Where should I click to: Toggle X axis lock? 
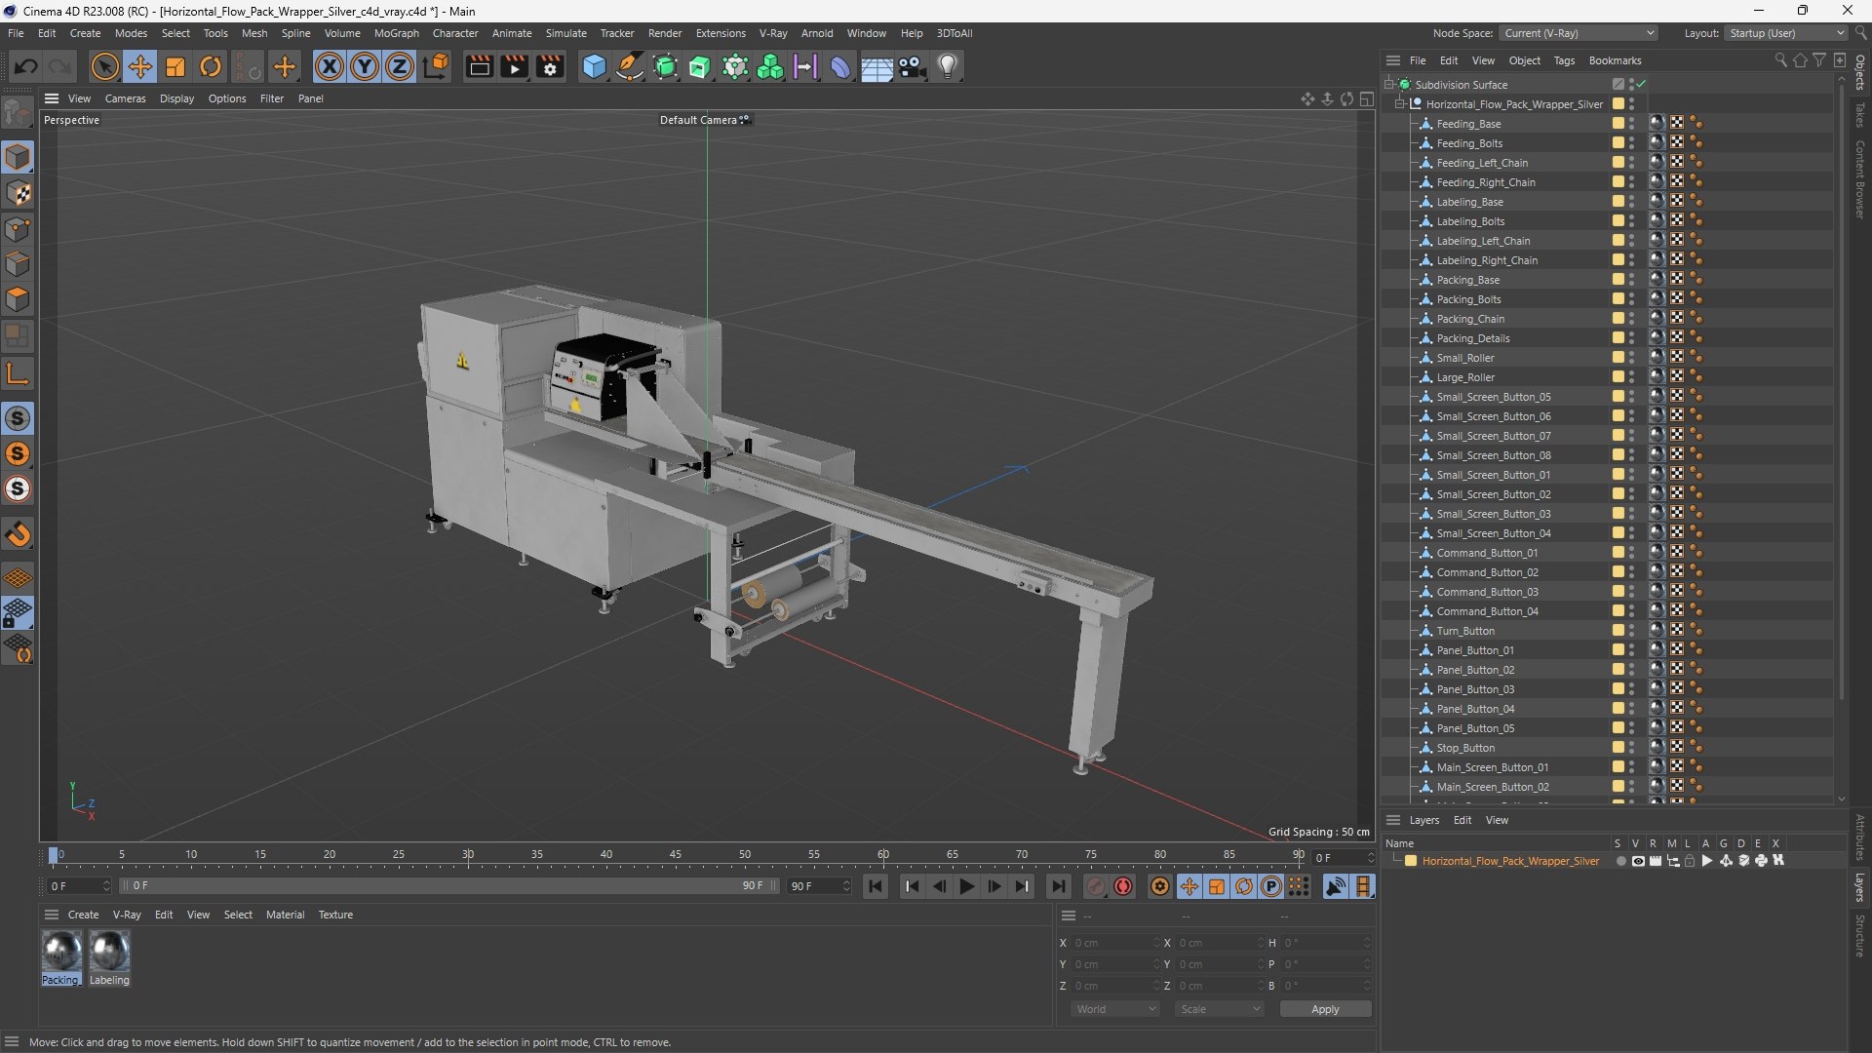330,66
